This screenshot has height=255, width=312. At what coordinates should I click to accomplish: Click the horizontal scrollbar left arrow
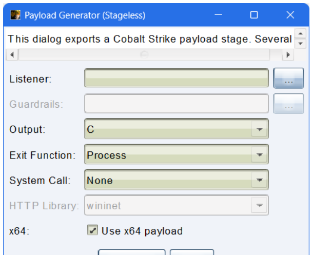tap(12, 55)
